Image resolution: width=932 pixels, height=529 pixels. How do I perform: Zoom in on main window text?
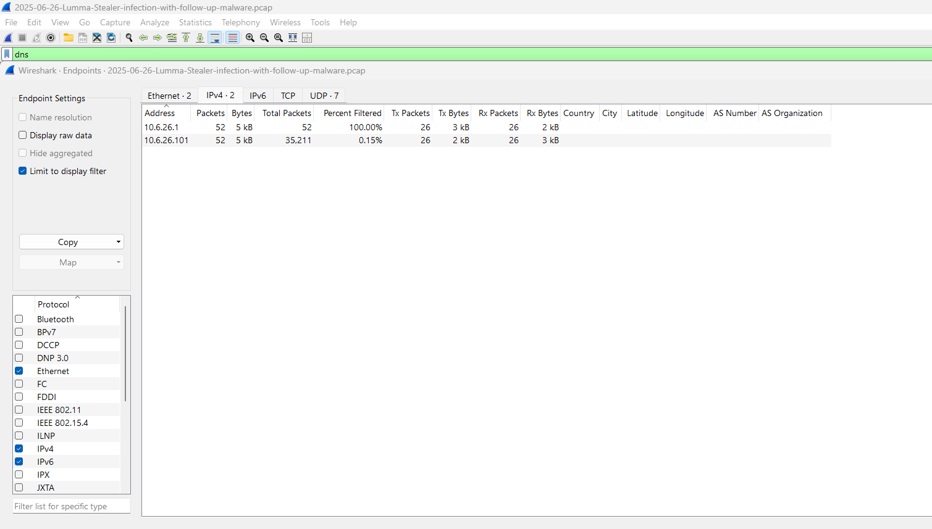[250, 38]
